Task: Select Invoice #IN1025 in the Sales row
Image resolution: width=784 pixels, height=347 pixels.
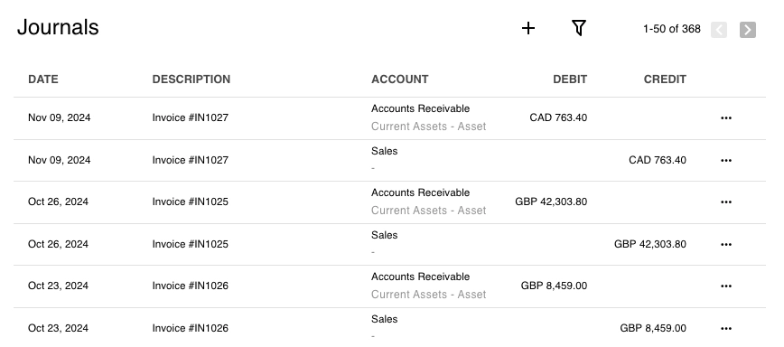Action: point(190,245)
